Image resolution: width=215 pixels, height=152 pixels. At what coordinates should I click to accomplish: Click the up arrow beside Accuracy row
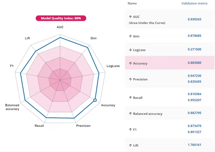[130, 63]
